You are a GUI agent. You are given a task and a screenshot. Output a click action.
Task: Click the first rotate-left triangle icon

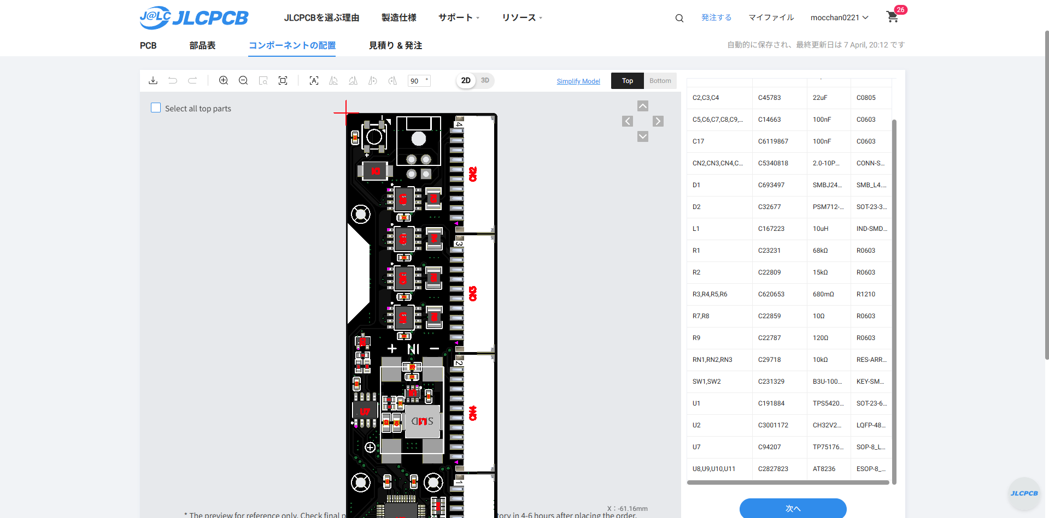[x=333, y=80]
